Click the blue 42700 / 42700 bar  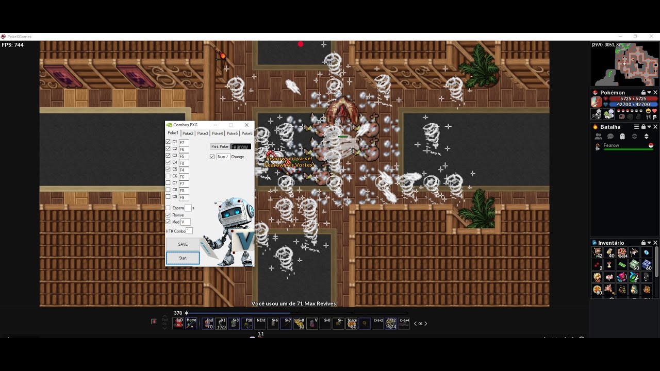click(x=634, y=105)
